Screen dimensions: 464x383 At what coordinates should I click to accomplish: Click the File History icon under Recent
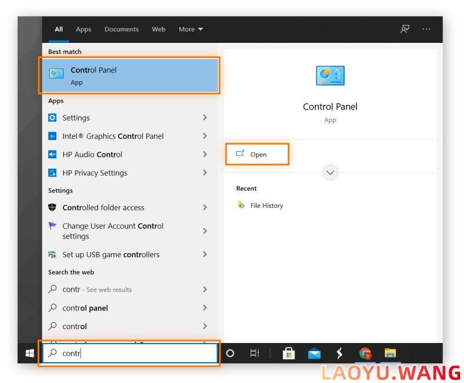tap(241, 205)
